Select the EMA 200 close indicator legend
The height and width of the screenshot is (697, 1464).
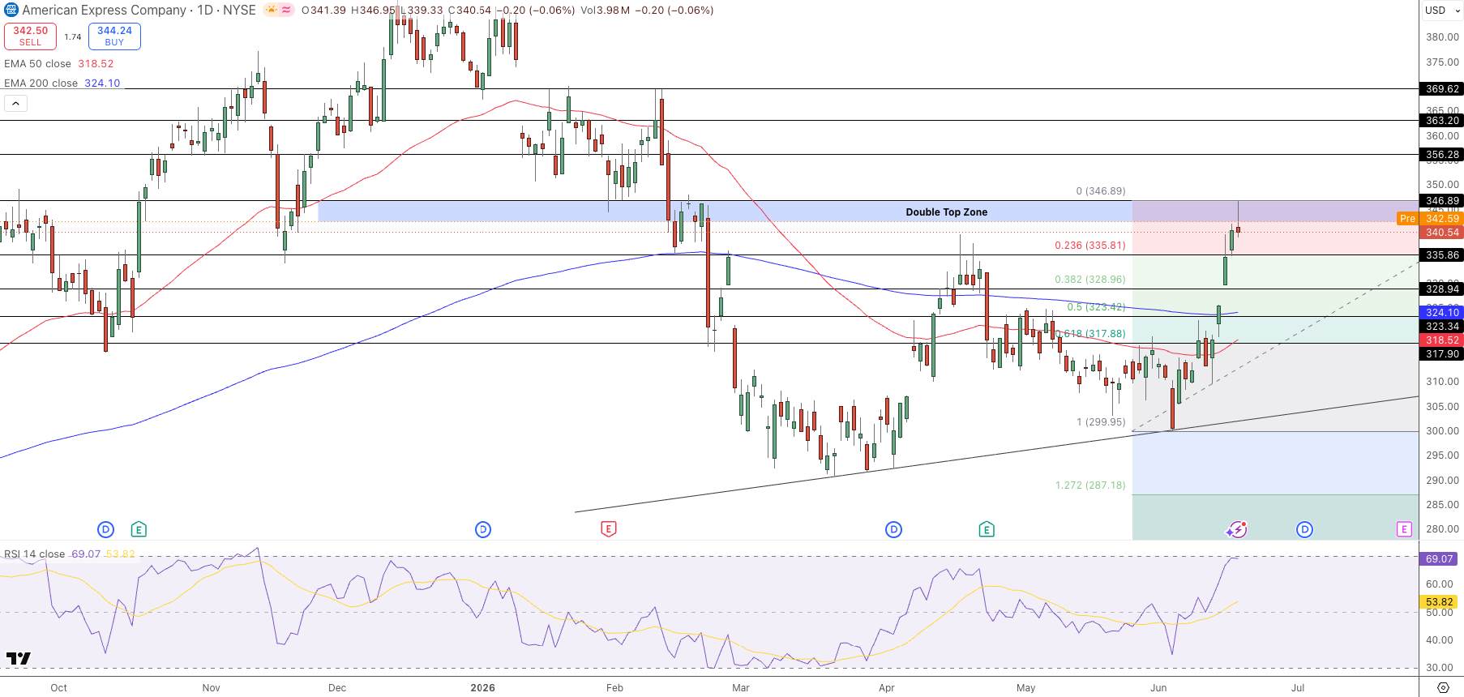coord(41,83)
